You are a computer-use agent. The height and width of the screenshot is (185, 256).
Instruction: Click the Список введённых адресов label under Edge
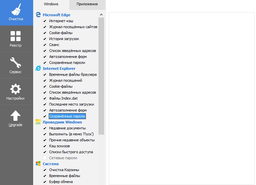coord(73,51)
